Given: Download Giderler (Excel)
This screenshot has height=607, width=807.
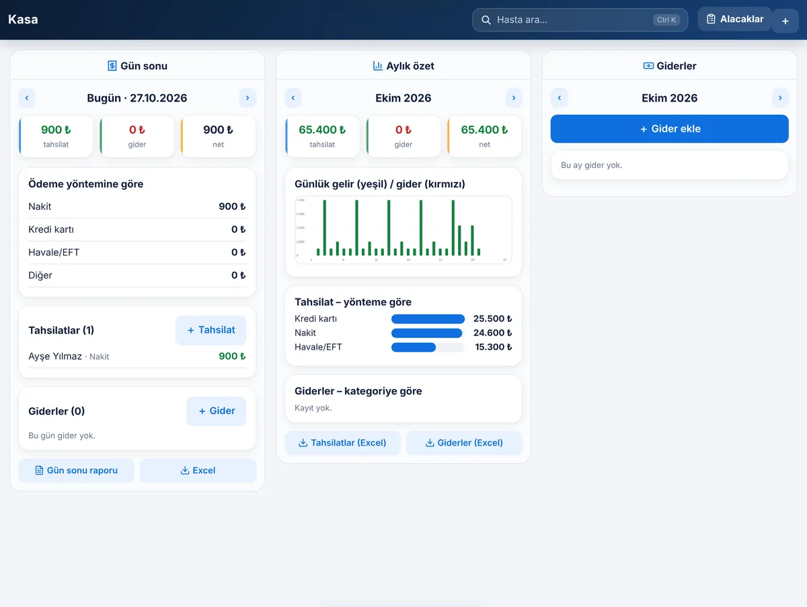Looking at the screenshot, I should pos(464,443).
